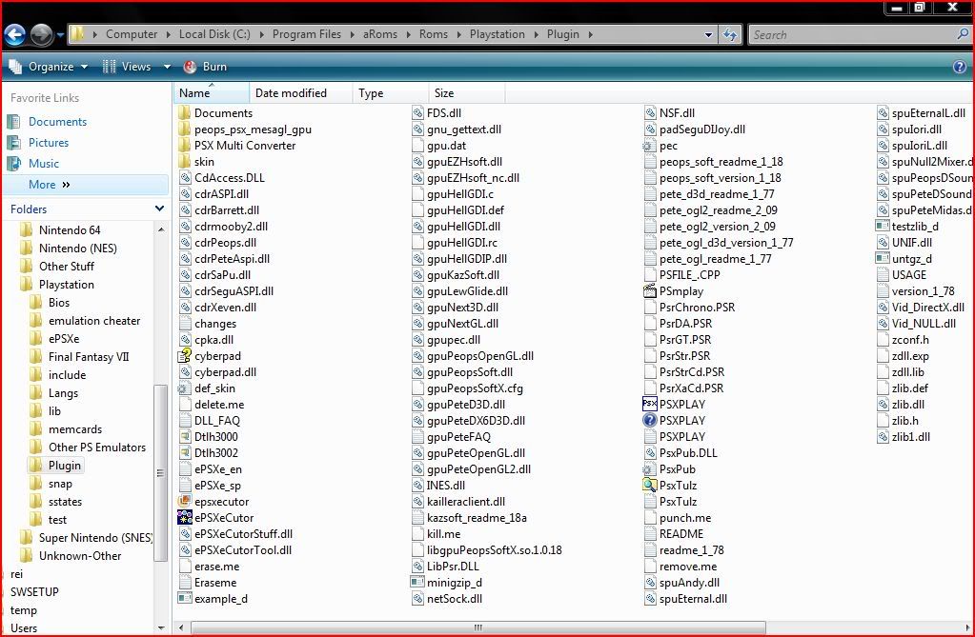Sort by Date modified column header

(x=291, y=93)
